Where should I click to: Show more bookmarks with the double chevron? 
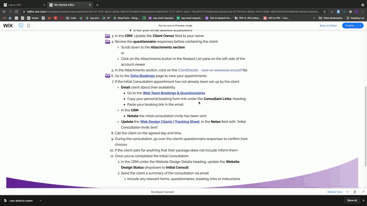coord(314,18)
